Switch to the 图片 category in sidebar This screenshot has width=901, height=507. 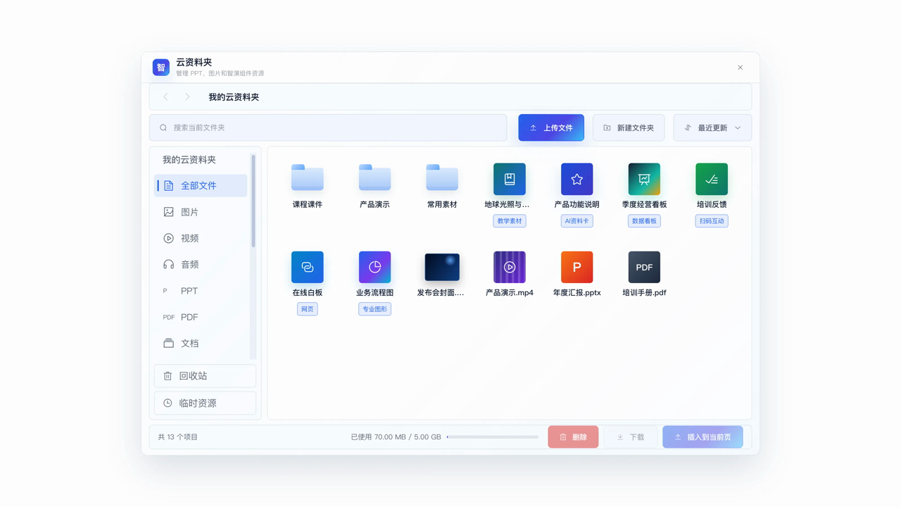pyautogui.click(x=201, y=212)
